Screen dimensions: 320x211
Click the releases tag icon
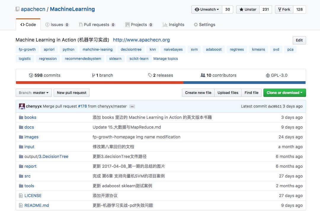(x=150, y=75)
